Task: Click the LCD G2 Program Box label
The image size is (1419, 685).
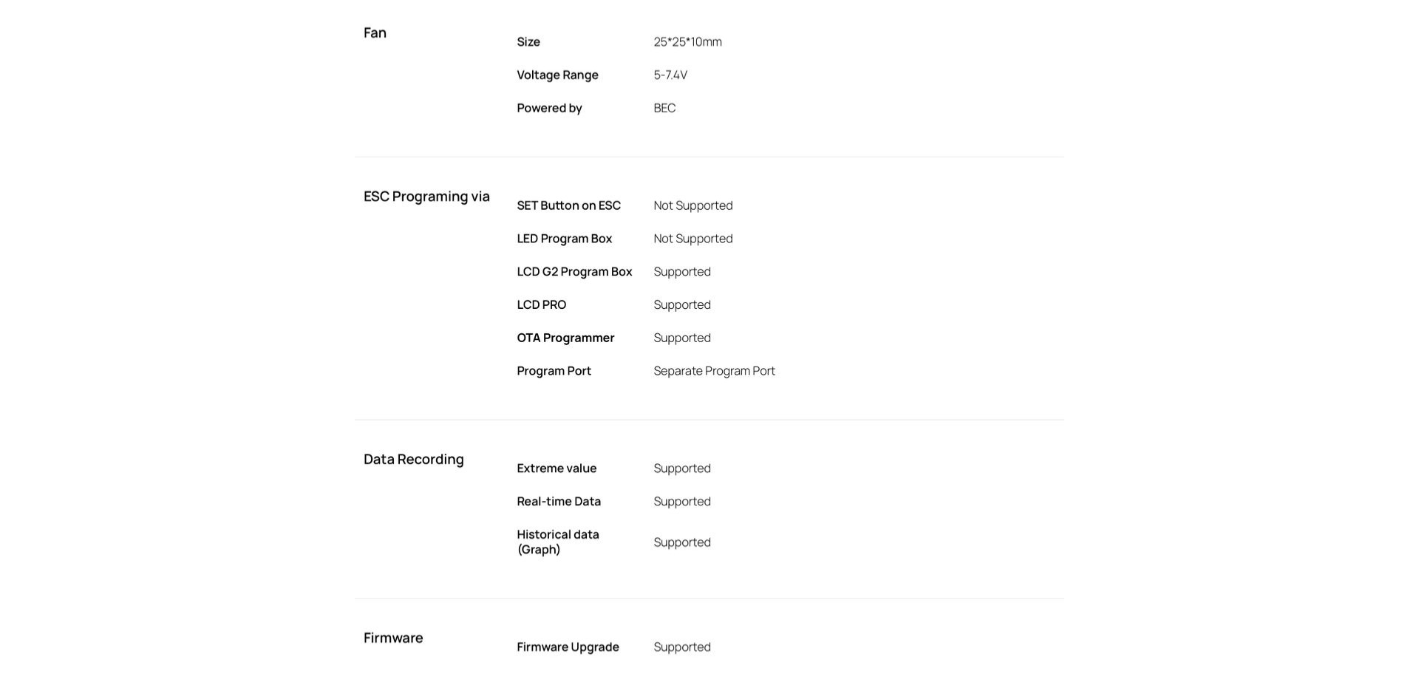Action: [574, 272]
